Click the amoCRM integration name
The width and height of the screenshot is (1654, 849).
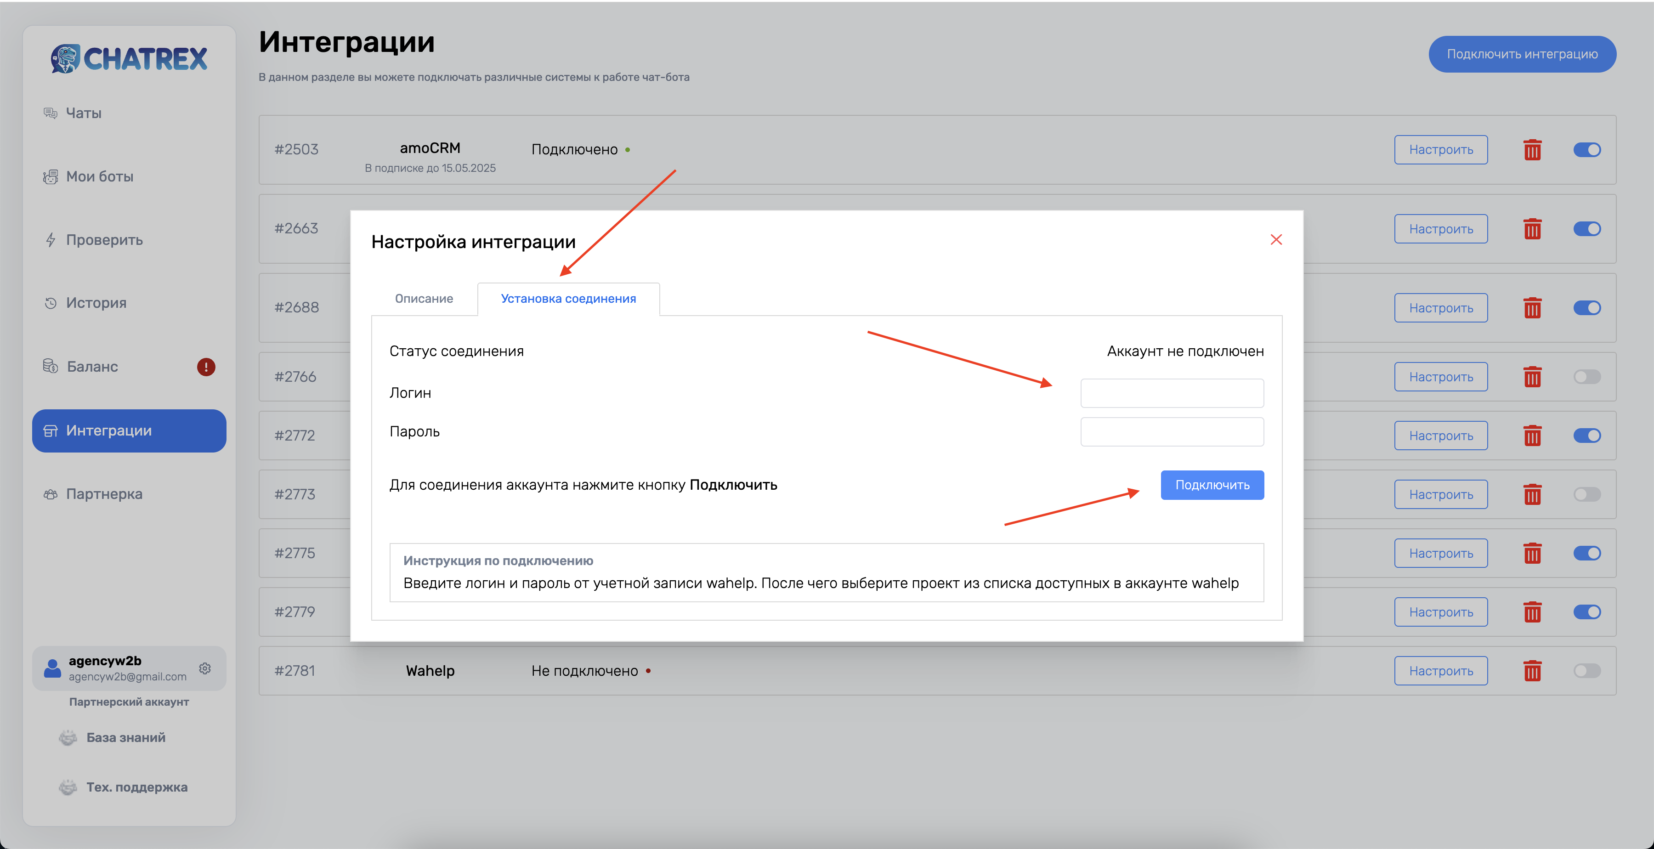(430, 148)
